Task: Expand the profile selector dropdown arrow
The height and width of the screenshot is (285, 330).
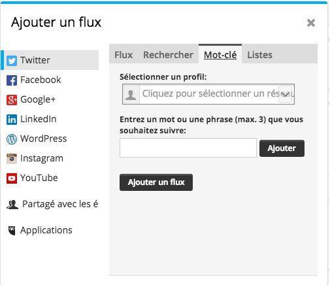Action: click(x=285, y=94)
